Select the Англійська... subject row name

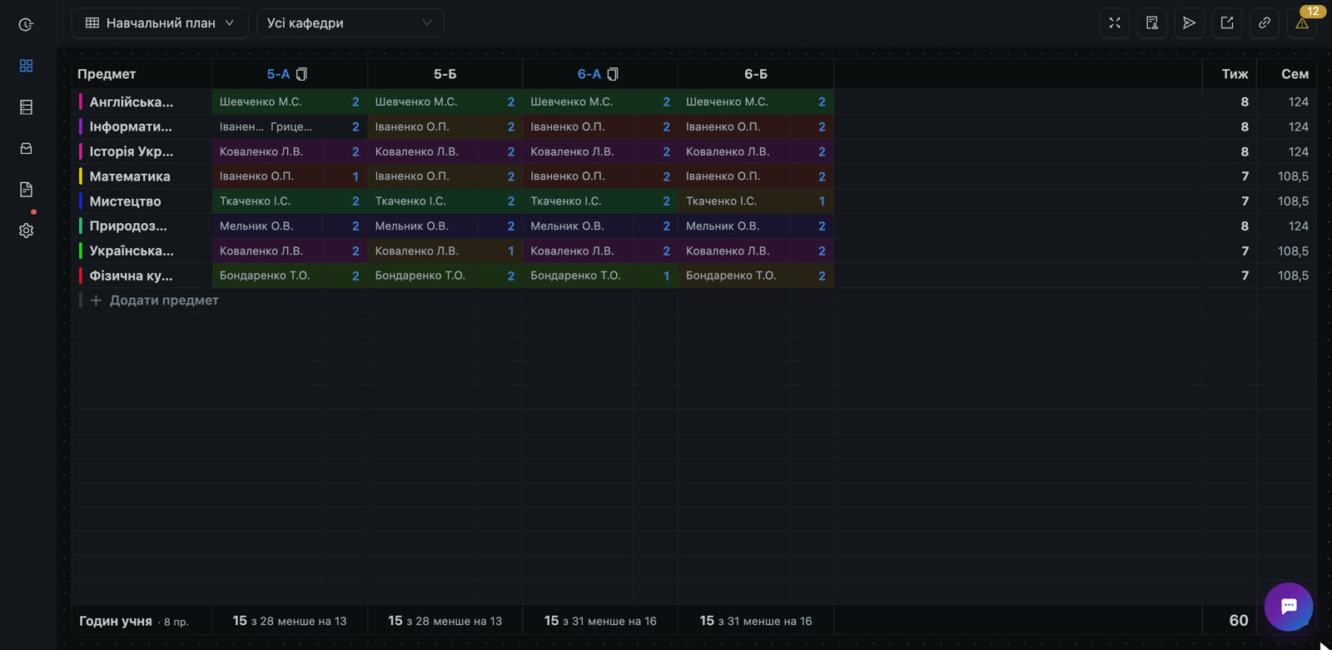(132, 102)
